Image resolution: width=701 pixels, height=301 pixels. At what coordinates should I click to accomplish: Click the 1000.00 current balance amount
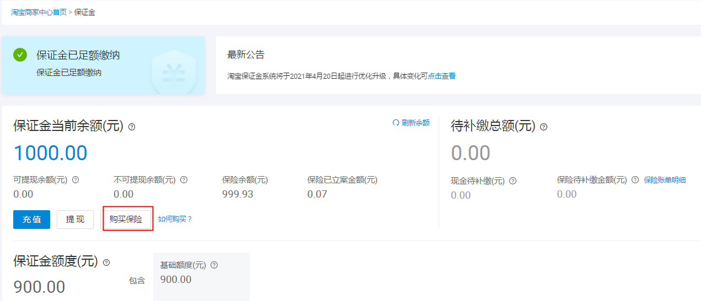click(50, 153)
